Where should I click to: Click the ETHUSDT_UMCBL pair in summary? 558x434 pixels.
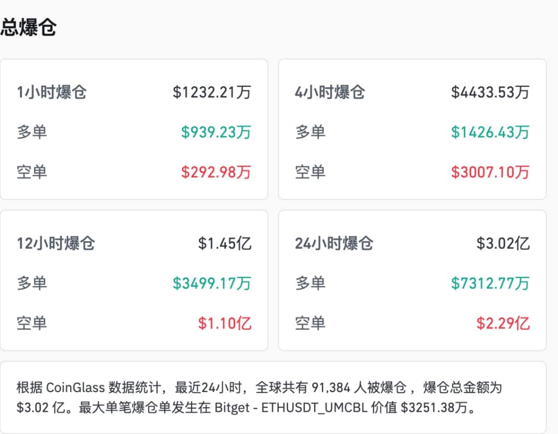tap(315, 408)
